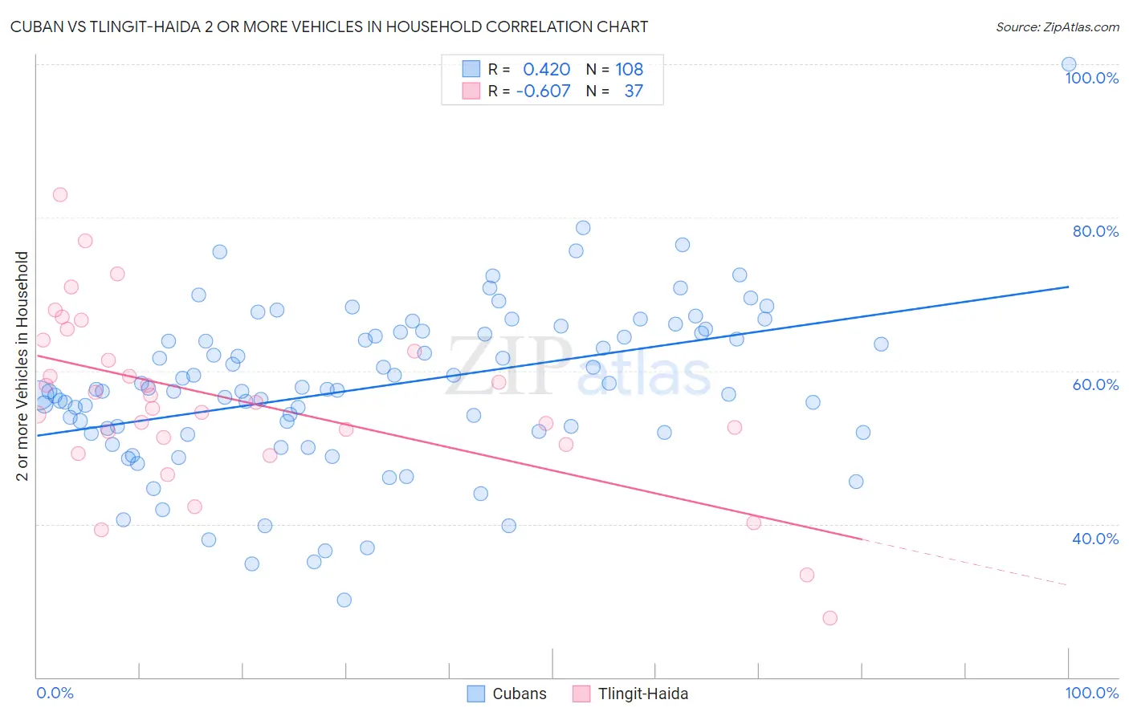Select the Cubans legend label
Image resolution: width=1129 pixels, height=716 pixels.
point(520,694)
